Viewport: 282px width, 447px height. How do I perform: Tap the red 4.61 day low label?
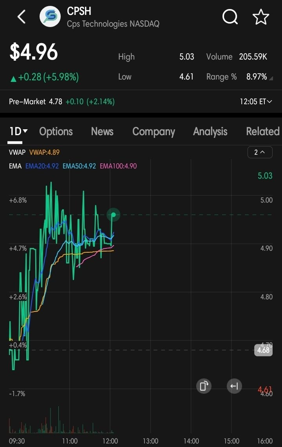coord(265,389)
